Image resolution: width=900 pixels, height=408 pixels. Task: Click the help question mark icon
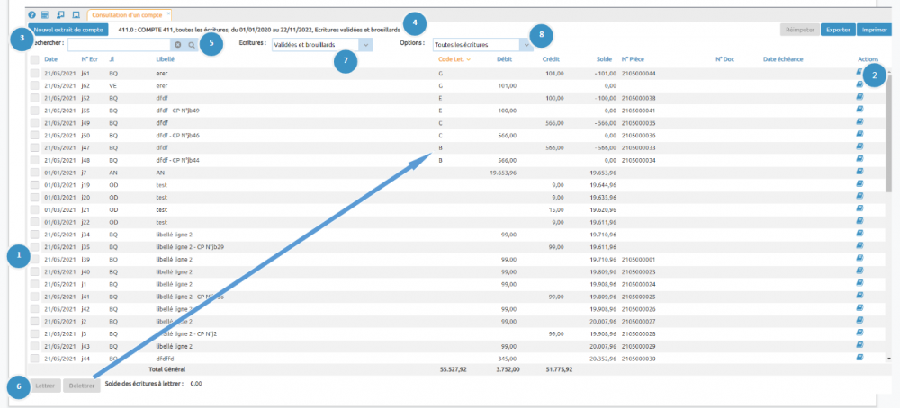point(32,15)
